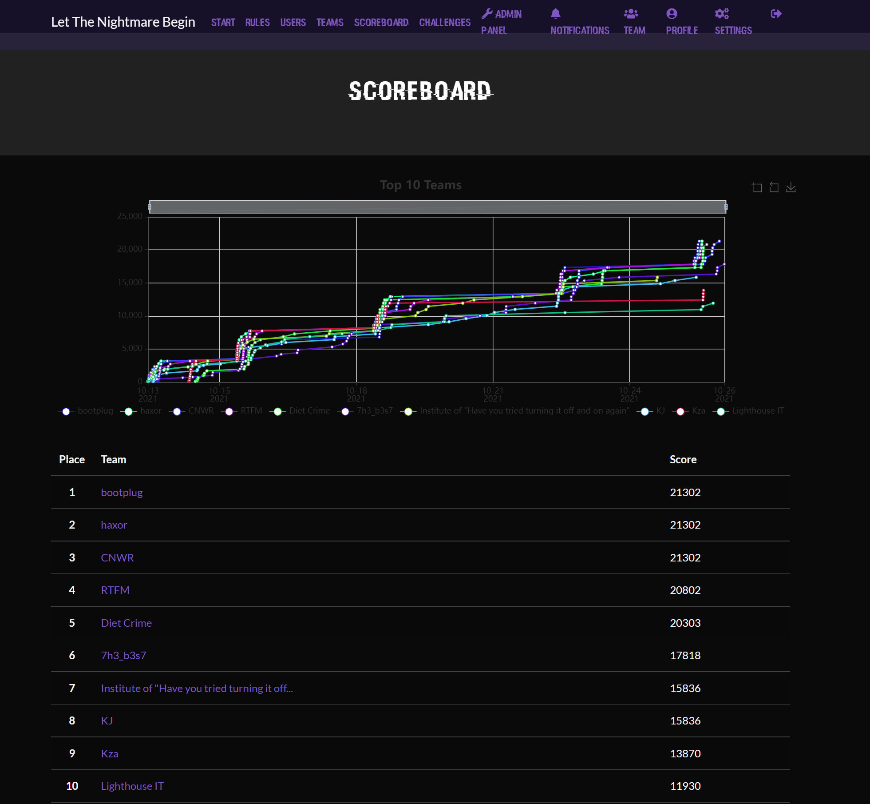Go to the Rules page
Image resolution: width=870 pixels, height=804 pixels.
(x=257, y=22)
